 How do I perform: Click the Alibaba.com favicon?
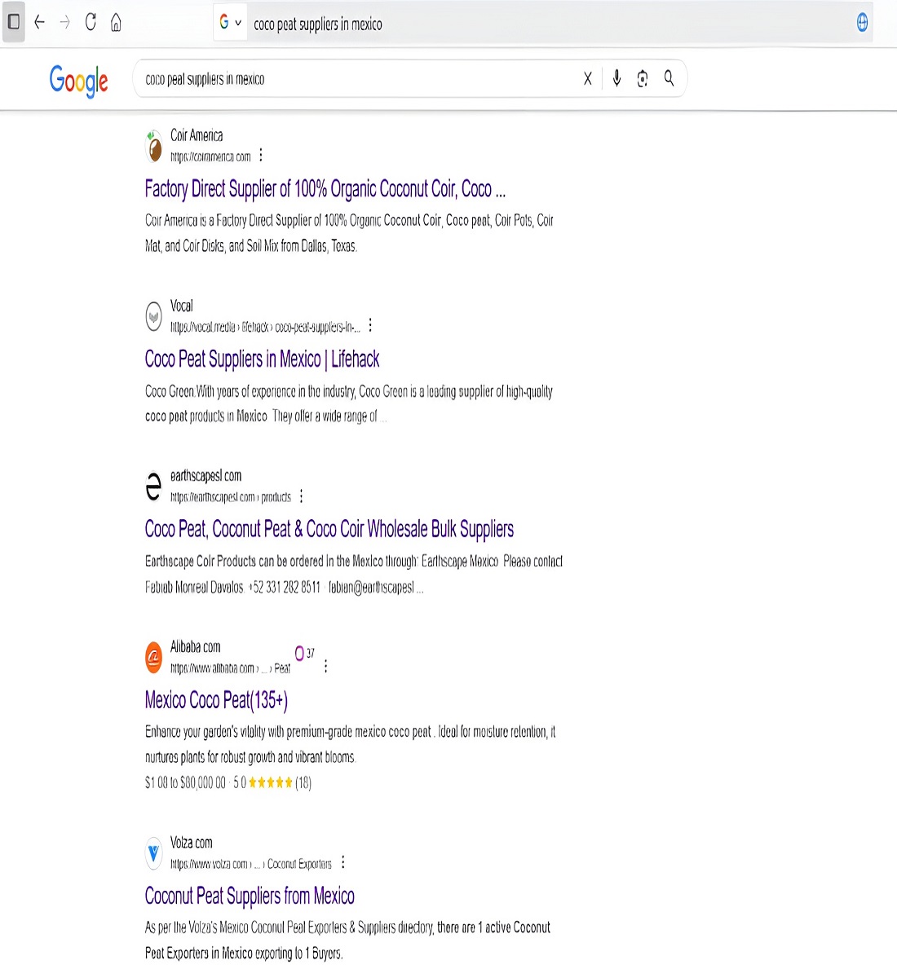click(x=153, y=658)
